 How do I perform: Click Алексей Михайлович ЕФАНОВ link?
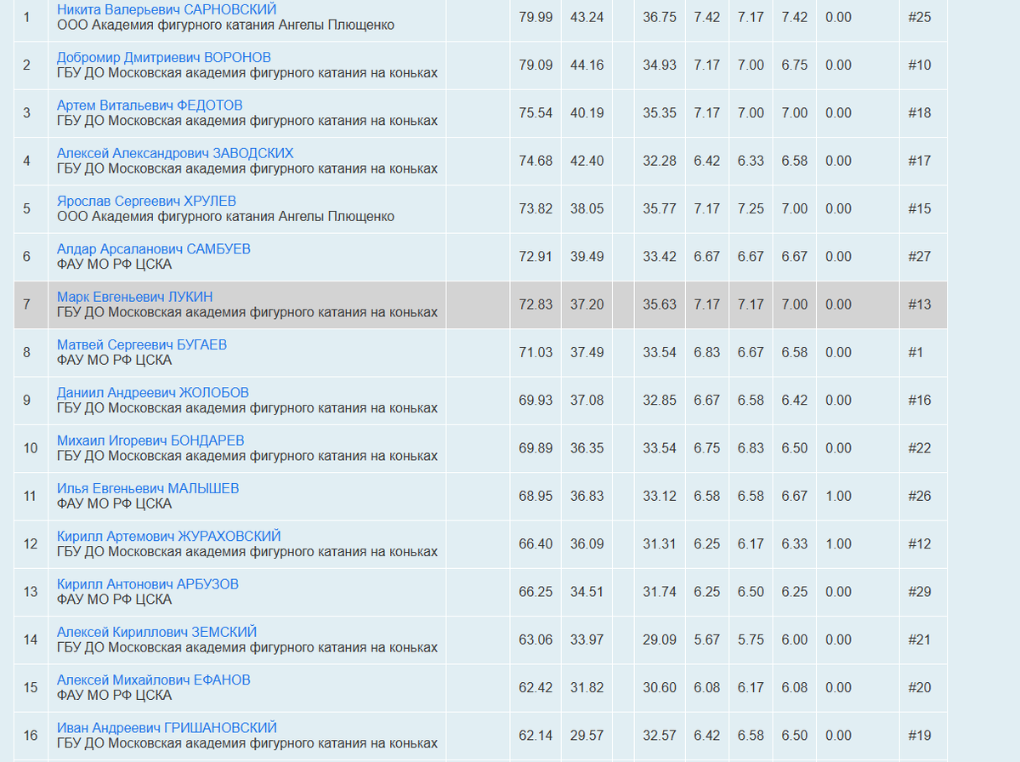[x=154, y=680]
